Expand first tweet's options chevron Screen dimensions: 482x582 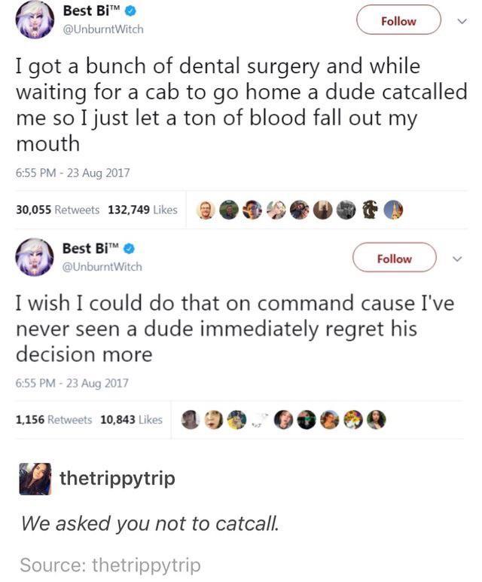pyautogui.click(x=462, y=21)
